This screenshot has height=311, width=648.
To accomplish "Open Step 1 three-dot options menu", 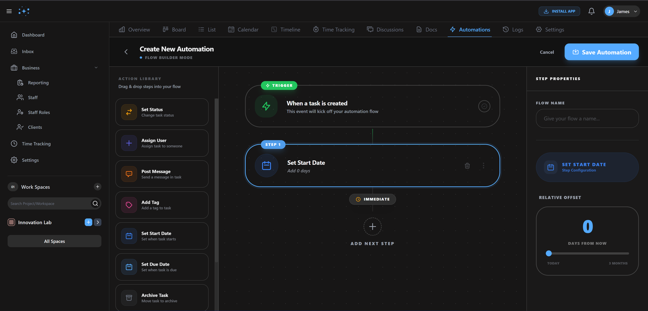I will (x=483, y=166).
